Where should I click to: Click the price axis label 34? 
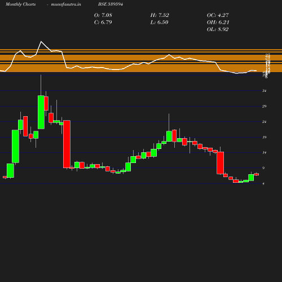tap(265, 91)
